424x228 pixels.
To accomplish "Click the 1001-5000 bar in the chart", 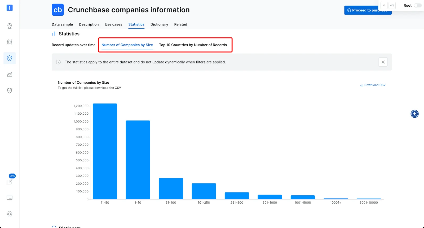I will click(303, 197).
